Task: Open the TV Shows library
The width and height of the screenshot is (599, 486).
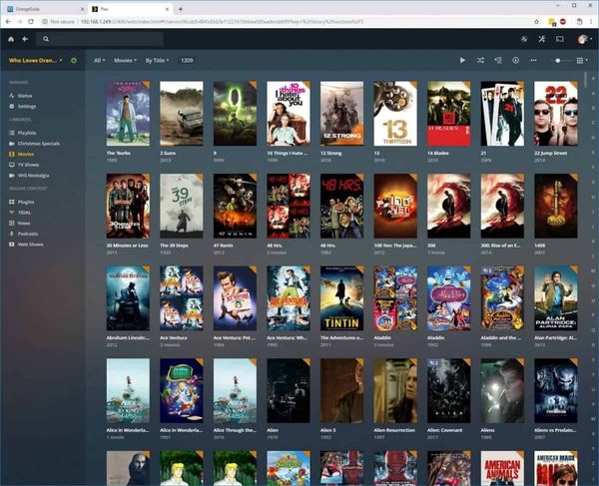Action: [x=28, y=165]
